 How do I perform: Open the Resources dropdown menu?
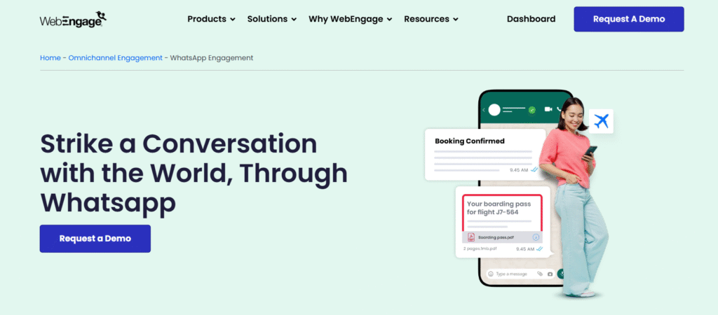coord(431,19)
